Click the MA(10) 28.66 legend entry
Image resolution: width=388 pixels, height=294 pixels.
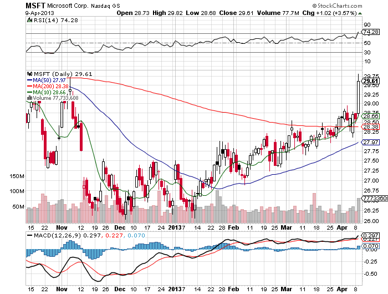click(46, 93)
